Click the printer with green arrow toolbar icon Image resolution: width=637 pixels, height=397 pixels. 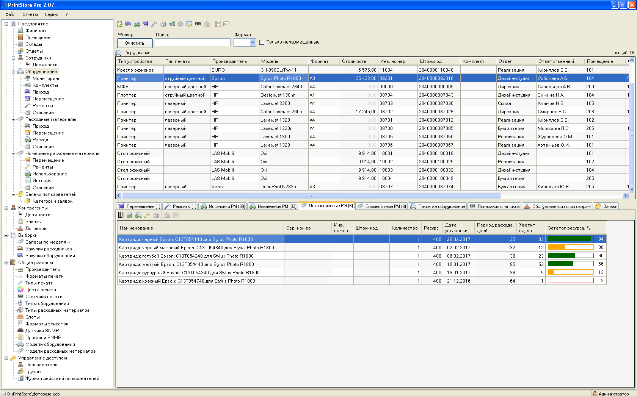[x=137, y=24]
